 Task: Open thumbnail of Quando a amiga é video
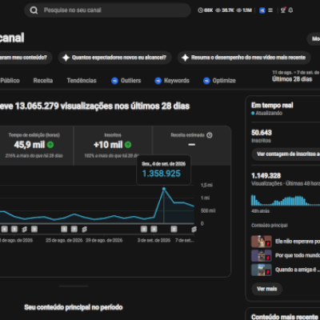262,270
